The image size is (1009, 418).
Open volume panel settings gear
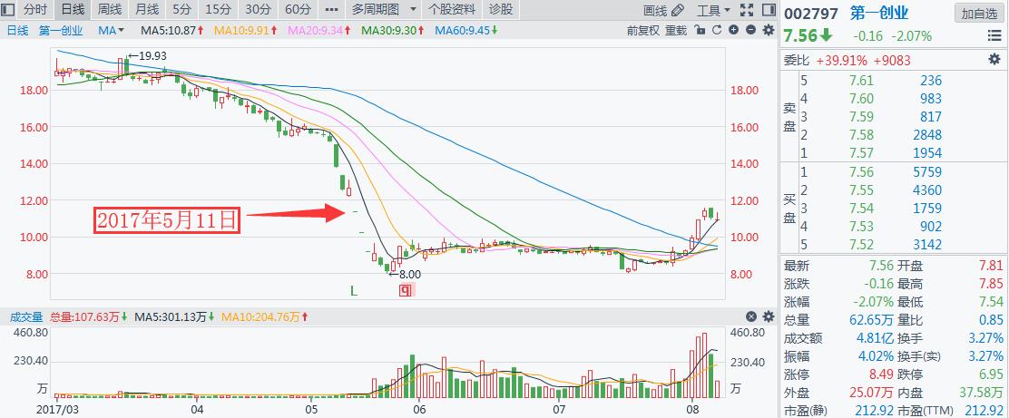(769, 316)
